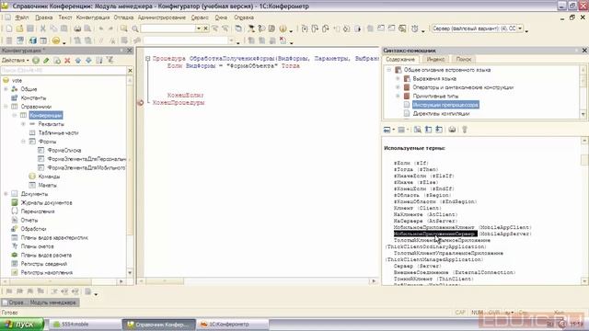This screenshot has height=331, width=589.
Task: Click the Модуль менеджера window tab at bottom
Action: coord(40,302)
